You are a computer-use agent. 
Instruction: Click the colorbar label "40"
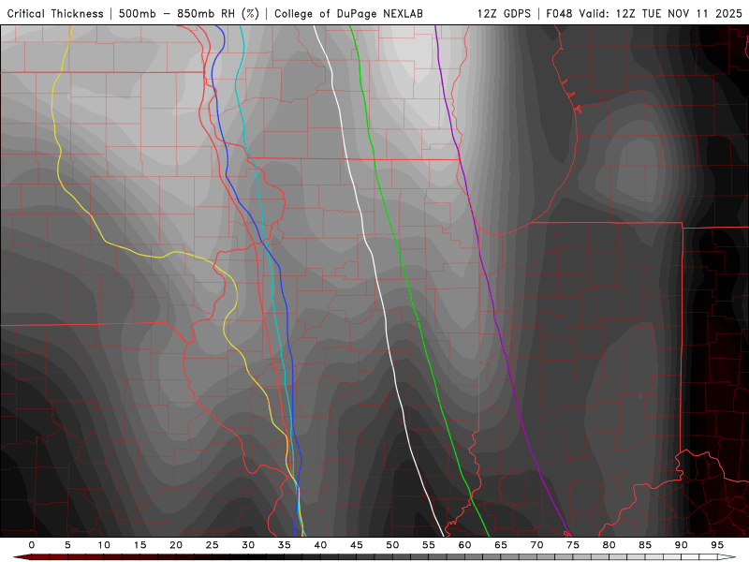click(320, 545)
